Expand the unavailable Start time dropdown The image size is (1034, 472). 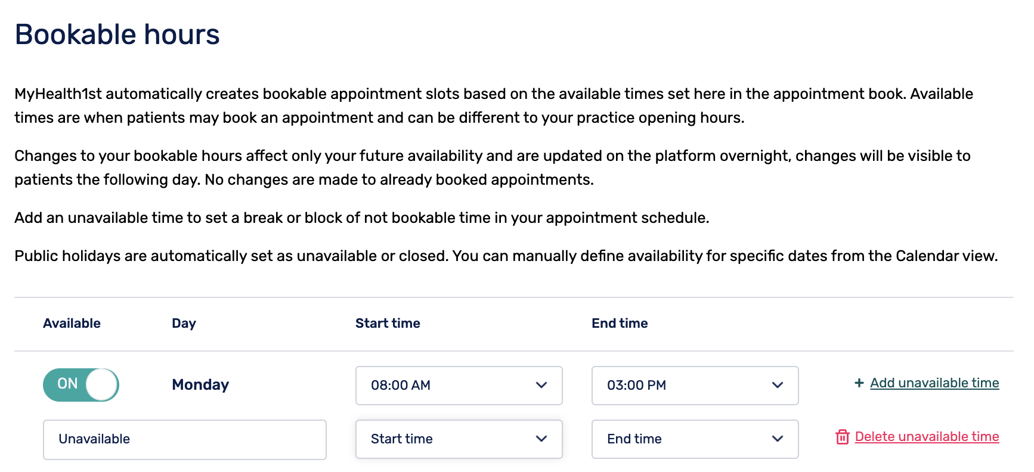pyautogui.click(x=459, y=439)
